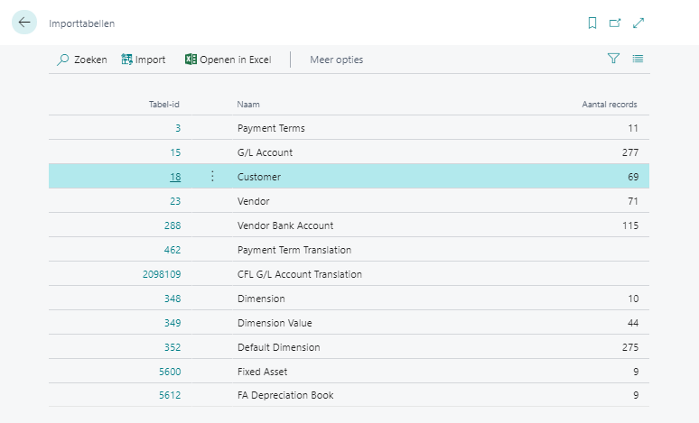The image size is (699, 423).
Task: Click table id 5600 for Fixed Asset
Action: [x=170, y=372]
